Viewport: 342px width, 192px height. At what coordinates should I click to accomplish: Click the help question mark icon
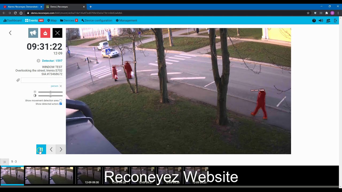click(x=314, y=21)
